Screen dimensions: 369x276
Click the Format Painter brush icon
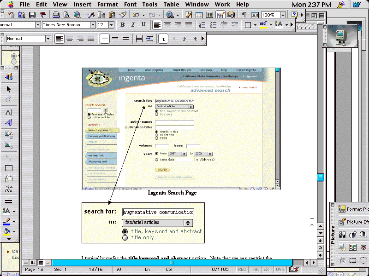pyautogui.click(x=123, y=15)
